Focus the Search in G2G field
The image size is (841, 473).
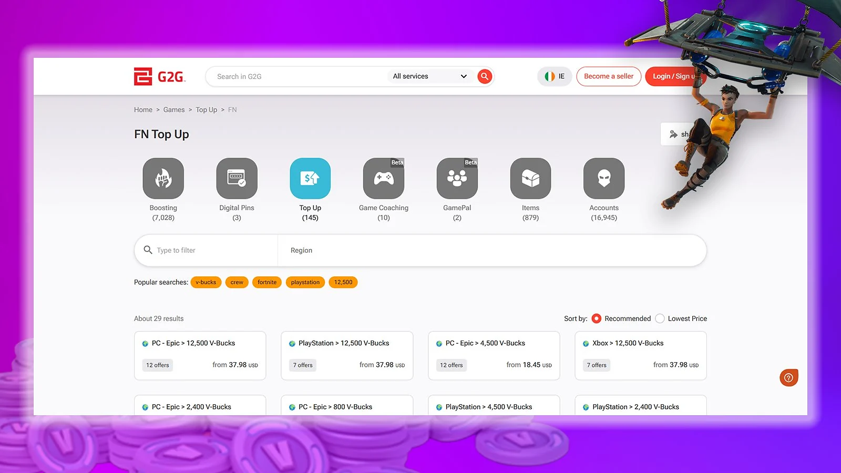[297, 76]
